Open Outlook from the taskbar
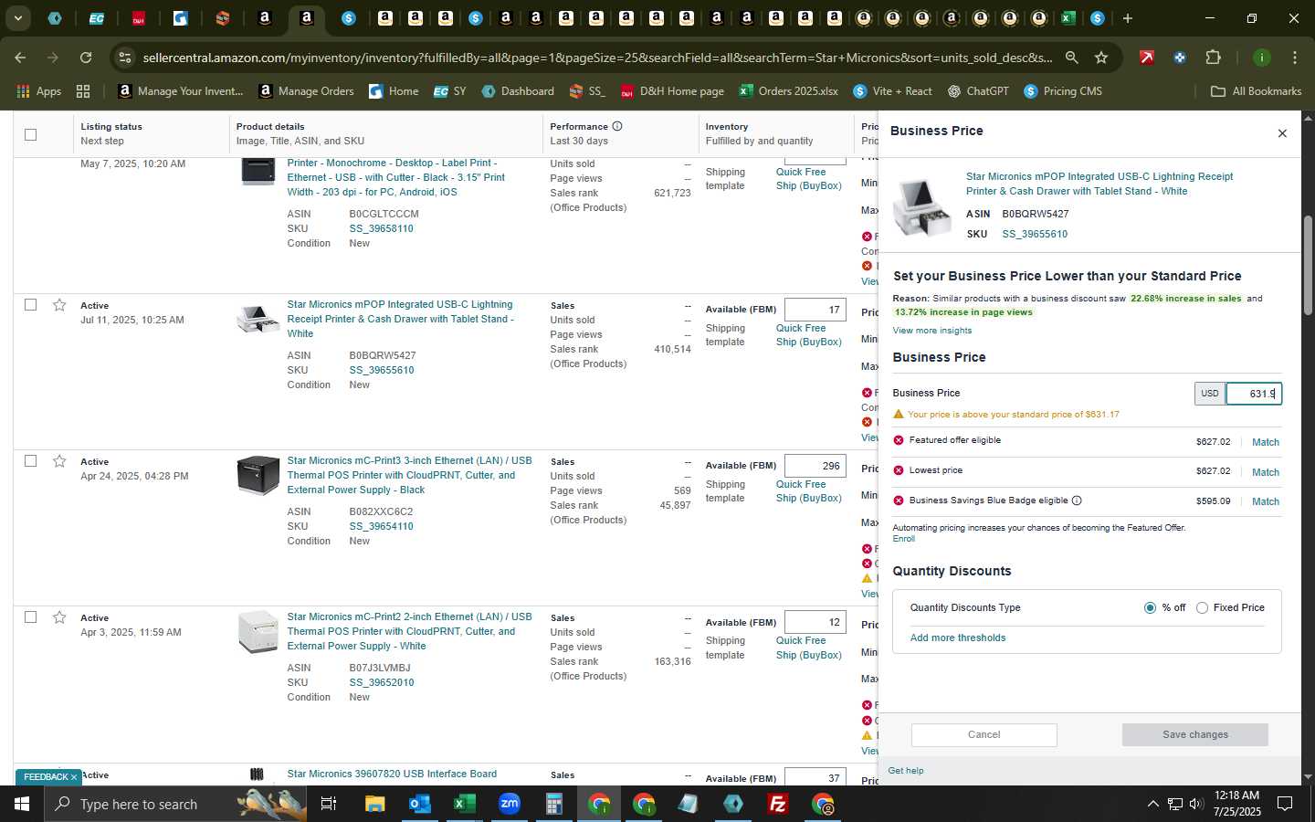Image resolution: width=1315 pixels, height=822 pixels. 420,804
